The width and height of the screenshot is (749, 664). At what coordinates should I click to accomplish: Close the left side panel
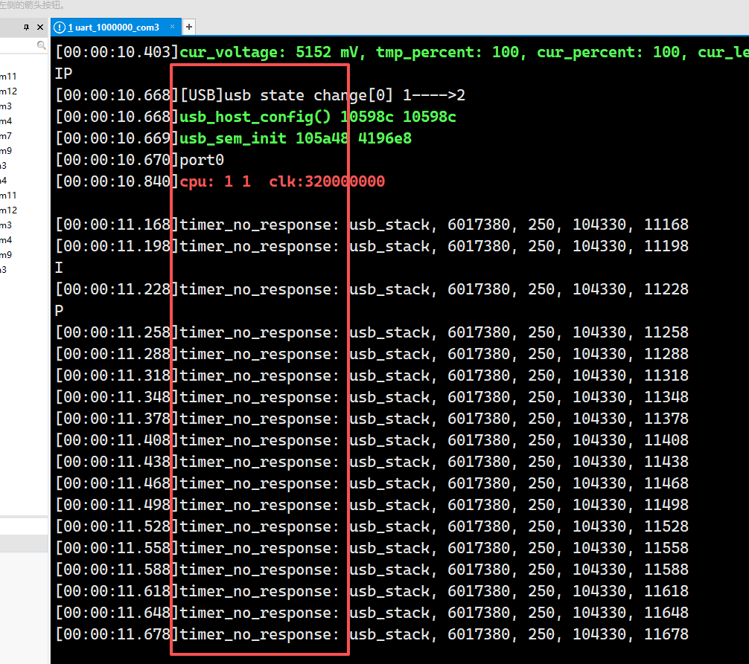[x=40, y=28]
